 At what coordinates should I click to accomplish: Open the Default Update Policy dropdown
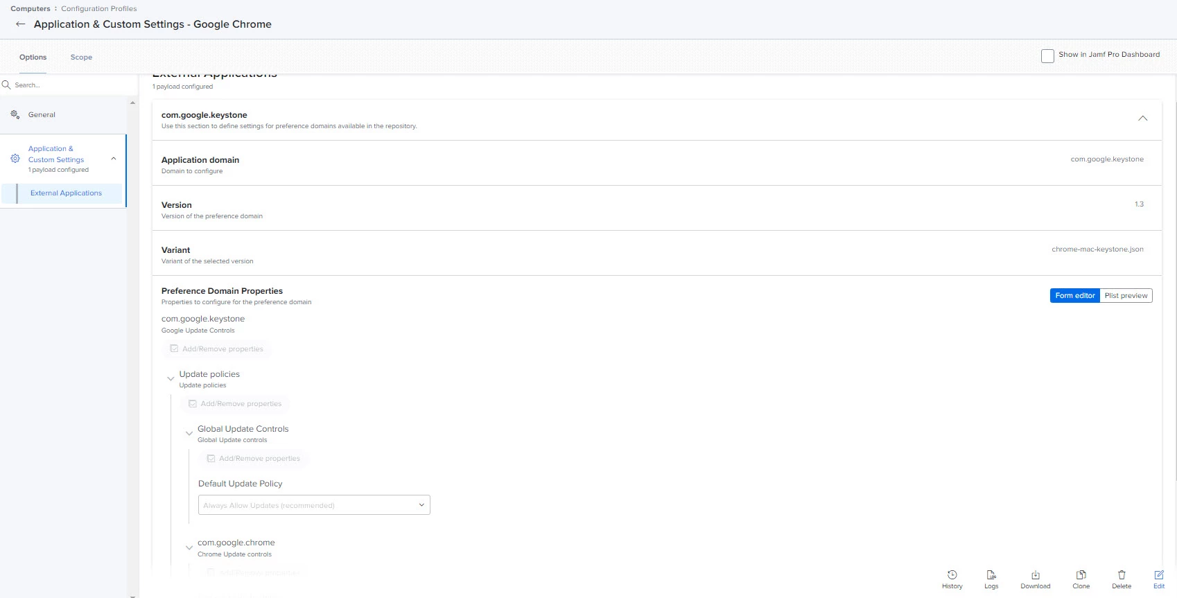point(314,505)
